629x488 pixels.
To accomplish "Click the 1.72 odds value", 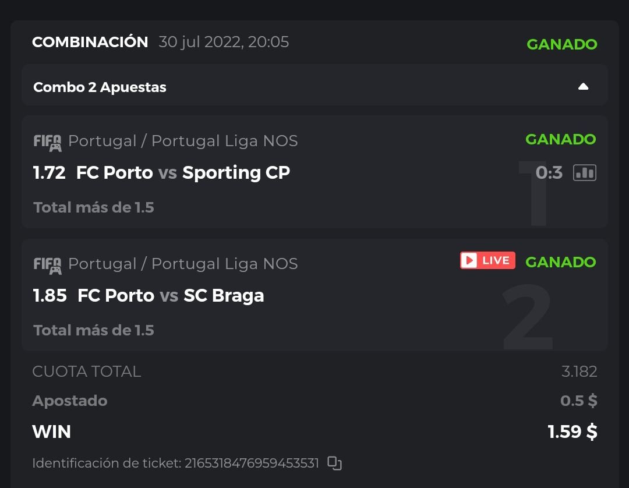I will pos(49,173).
